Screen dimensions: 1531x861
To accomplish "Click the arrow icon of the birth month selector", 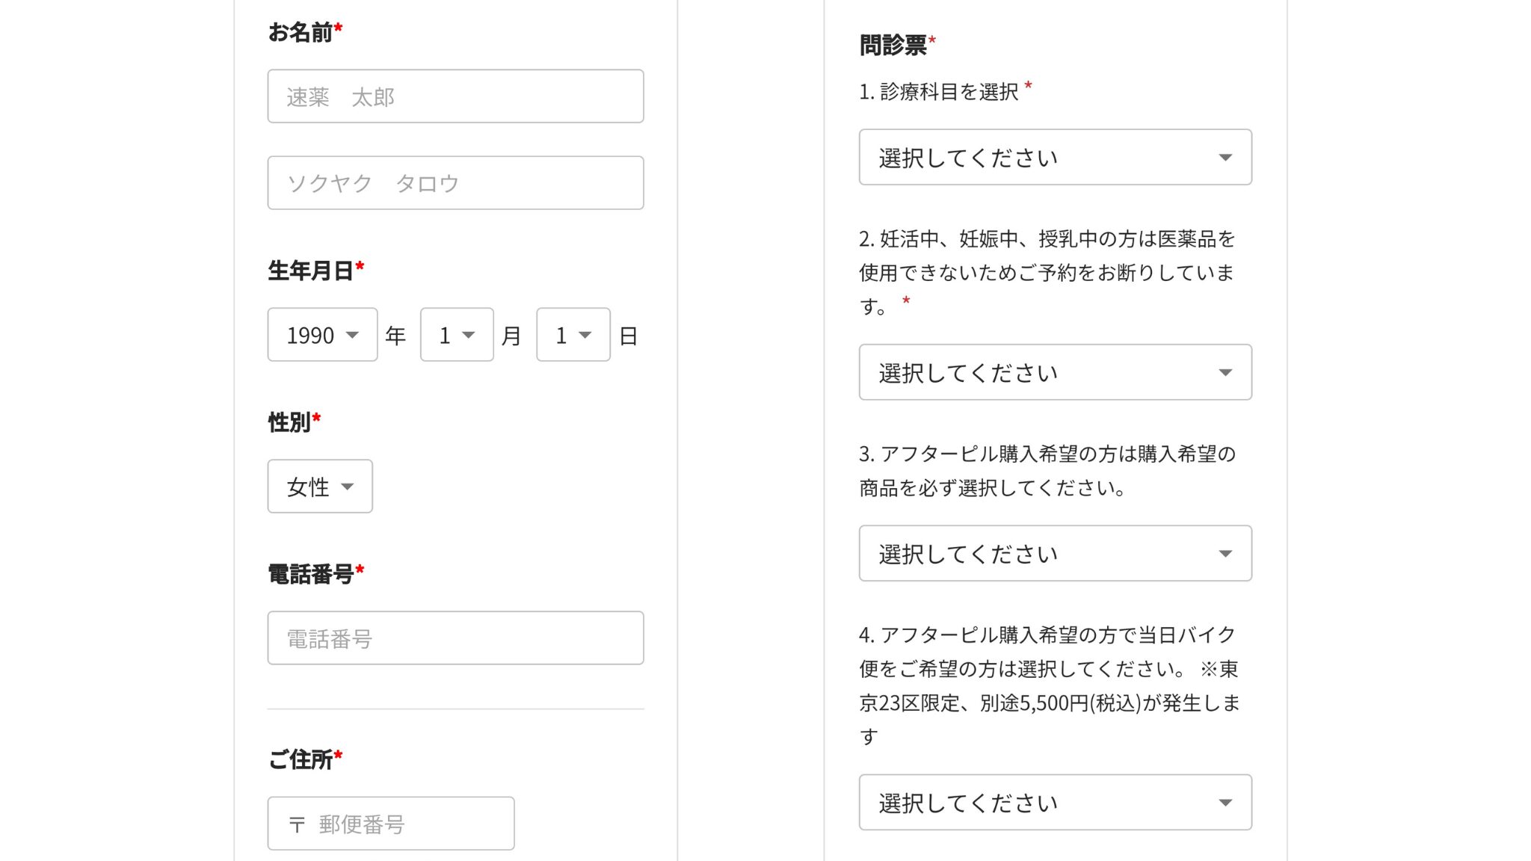I will click(x=469, y=335).
